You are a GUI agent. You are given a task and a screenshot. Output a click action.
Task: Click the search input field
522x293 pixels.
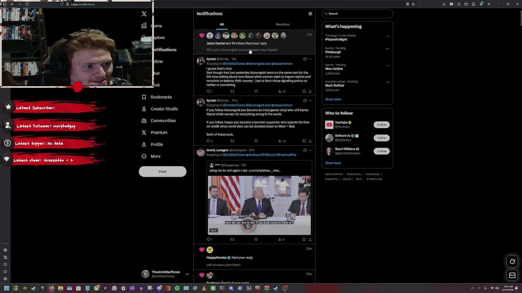point(357,14)
